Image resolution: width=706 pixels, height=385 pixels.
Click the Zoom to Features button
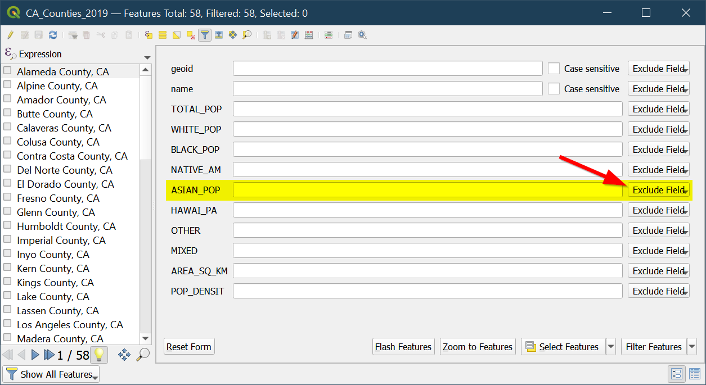pos(477,347)
